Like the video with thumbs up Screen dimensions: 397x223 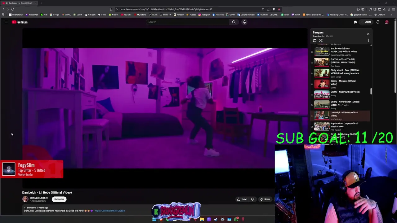coord(242,199)
